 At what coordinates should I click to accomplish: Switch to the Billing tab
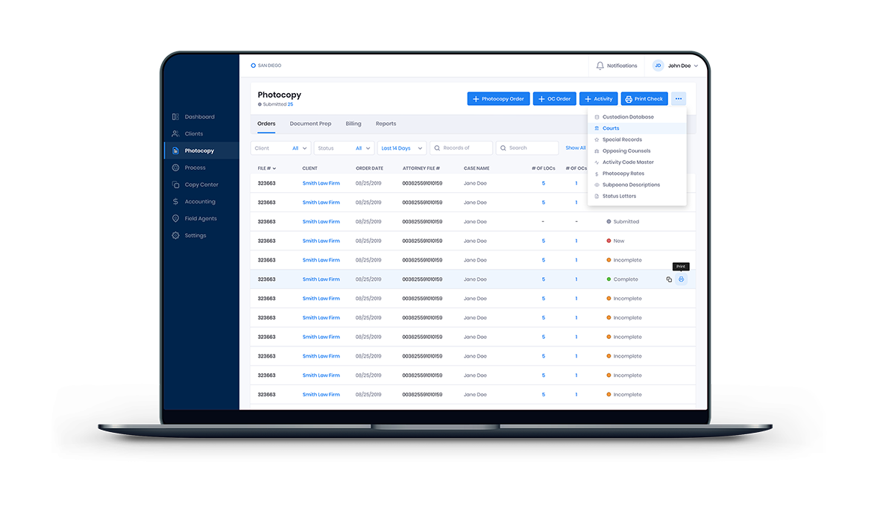(x=353, y=124)
